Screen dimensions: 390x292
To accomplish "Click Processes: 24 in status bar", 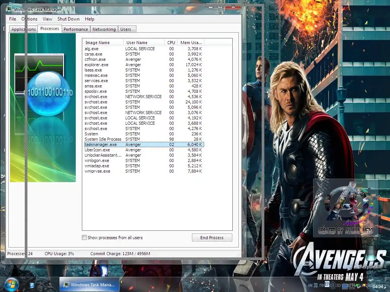I will tap(20, 254).
